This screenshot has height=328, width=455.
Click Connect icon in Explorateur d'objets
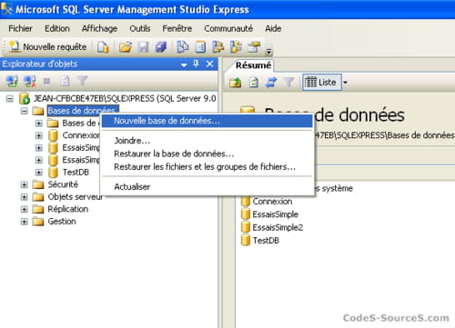click(x=12, y=81)
